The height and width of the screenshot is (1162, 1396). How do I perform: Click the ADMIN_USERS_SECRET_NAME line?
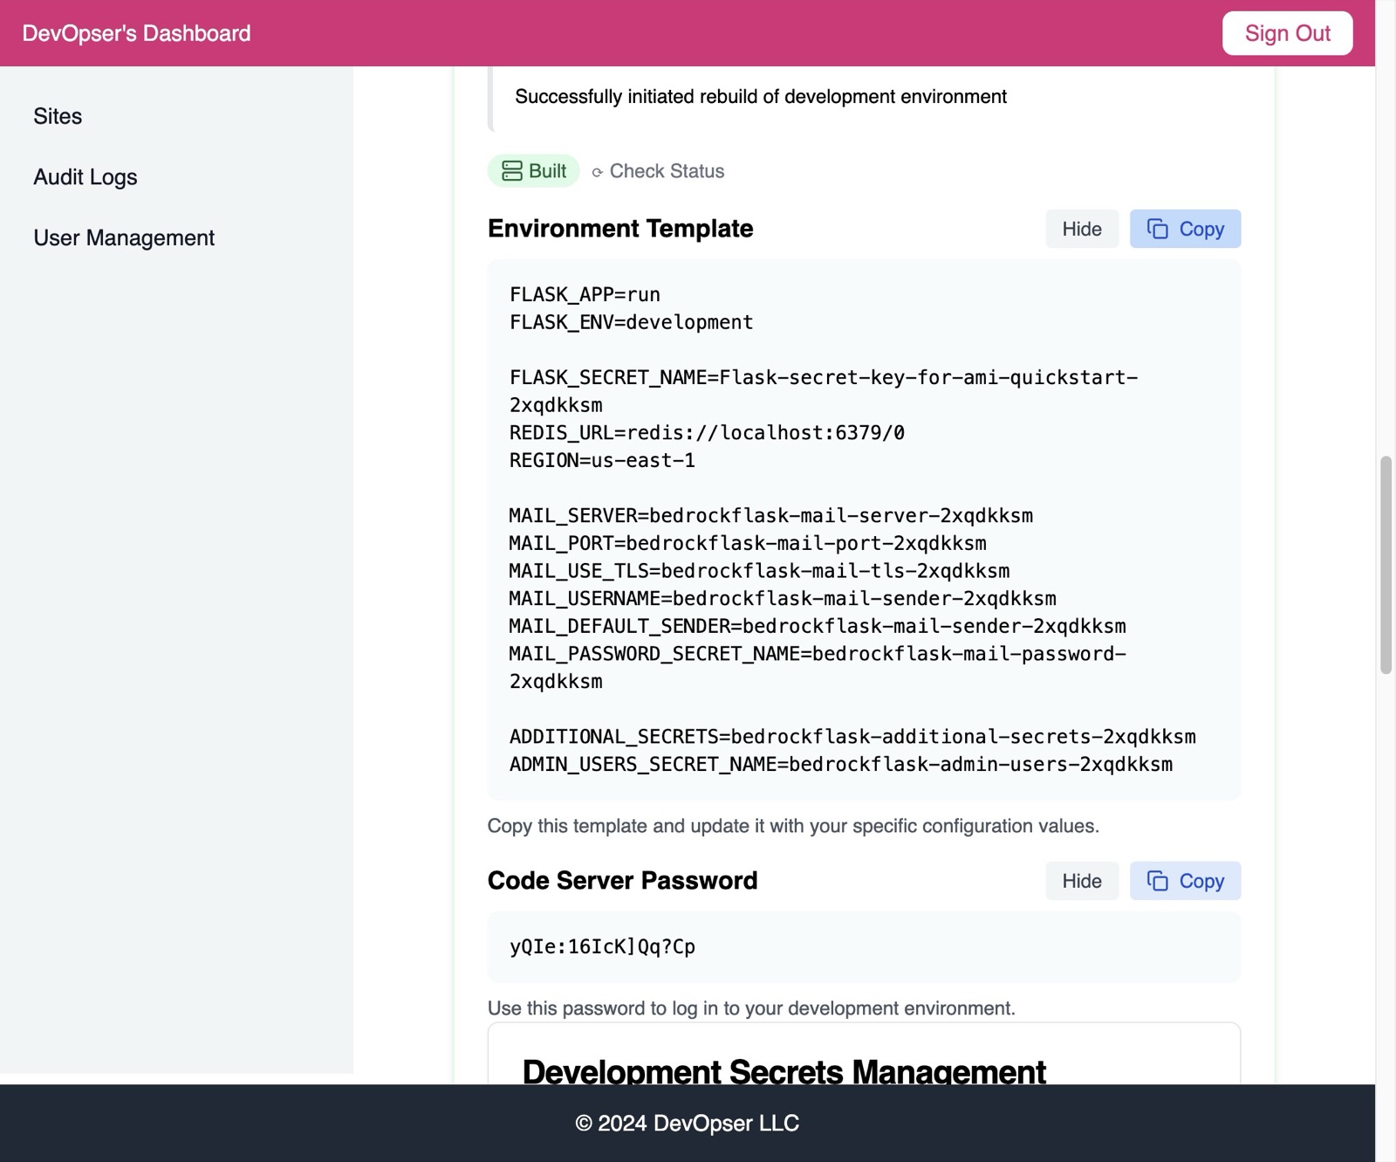[x=841, y=764]
